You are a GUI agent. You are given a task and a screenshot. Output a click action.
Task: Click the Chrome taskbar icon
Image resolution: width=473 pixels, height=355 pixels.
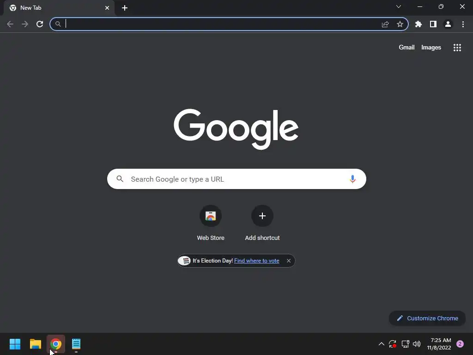pos(56,344)
